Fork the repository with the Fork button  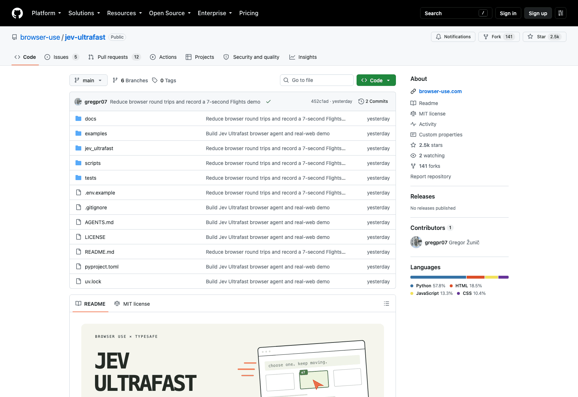[x=499, y=37]
